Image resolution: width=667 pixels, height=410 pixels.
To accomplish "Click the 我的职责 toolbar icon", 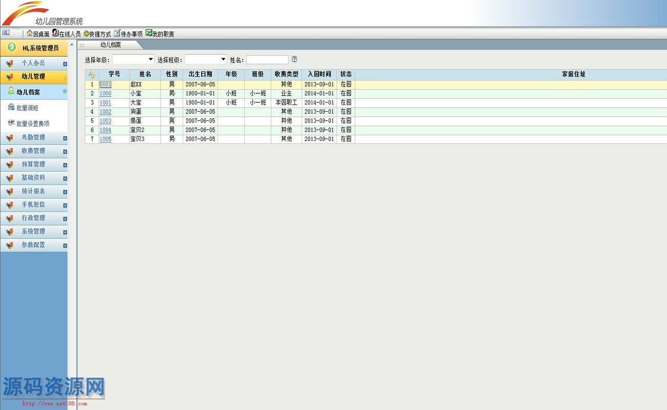I will coord(149,33).
